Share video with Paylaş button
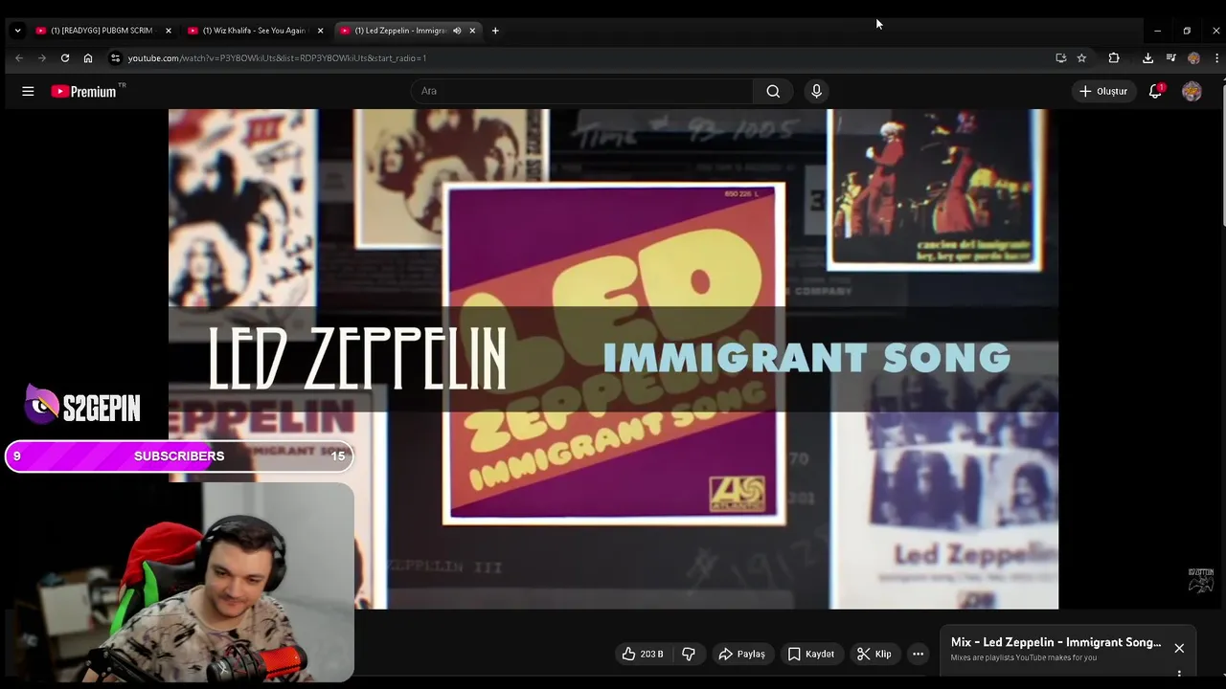The height and width of the screenshot is (689, 1226). coord(742,654)
